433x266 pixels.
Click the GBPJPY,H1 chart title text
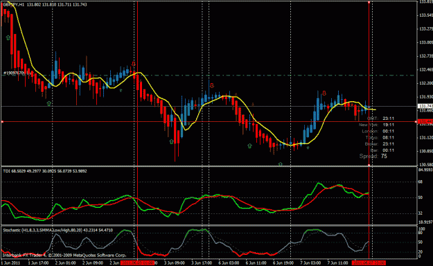point(45,5)
